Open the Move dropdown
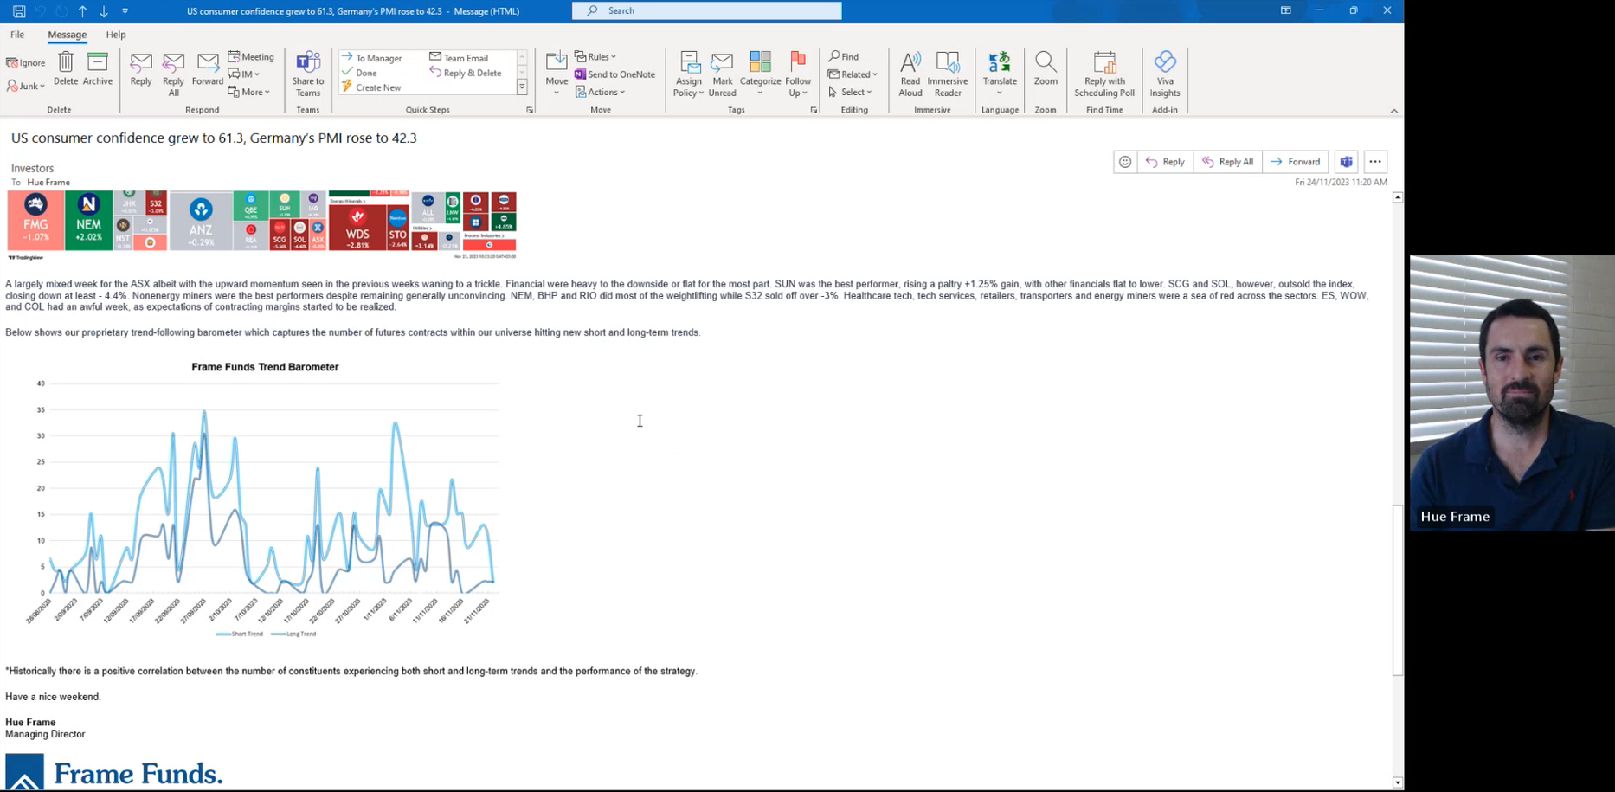This screenshot has width=1615, height=792. pos(557,74)
